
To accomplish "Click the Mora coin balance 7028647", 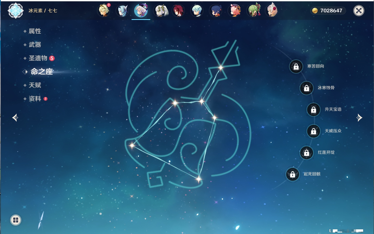I will pyautogui.click(x=328, y=11).
